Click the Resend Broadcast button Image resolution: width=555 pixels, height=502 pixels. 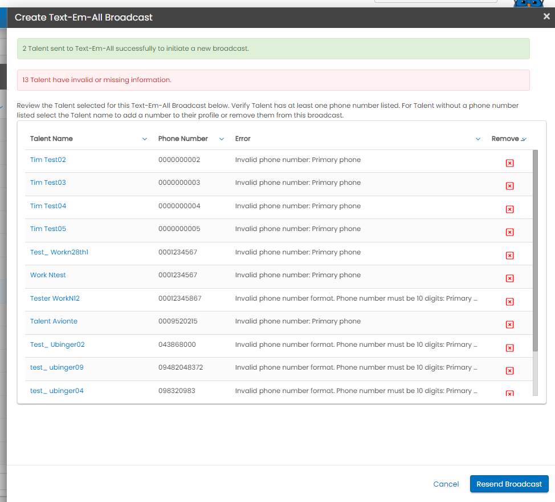(509, 484)
